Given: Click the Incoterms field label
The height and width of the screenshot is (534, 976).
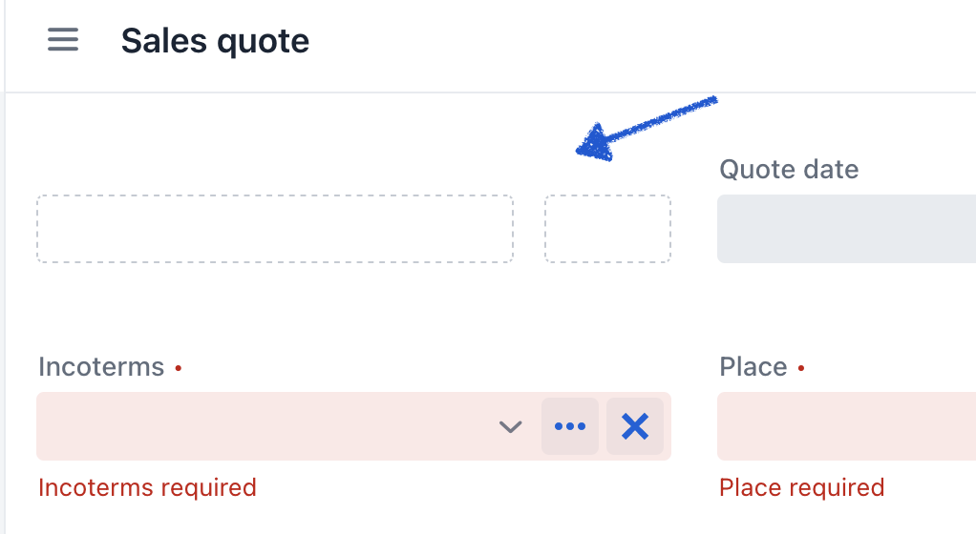Looking at the screenshot, I should pos(101,367).
